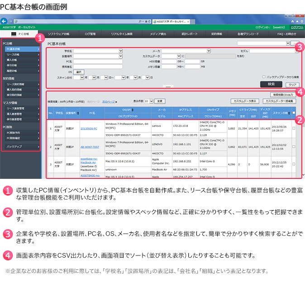Open the ログ管理 menu tab
Image resolution: width=305 pixels, height=288 pixels.
(x=90, y=34)
